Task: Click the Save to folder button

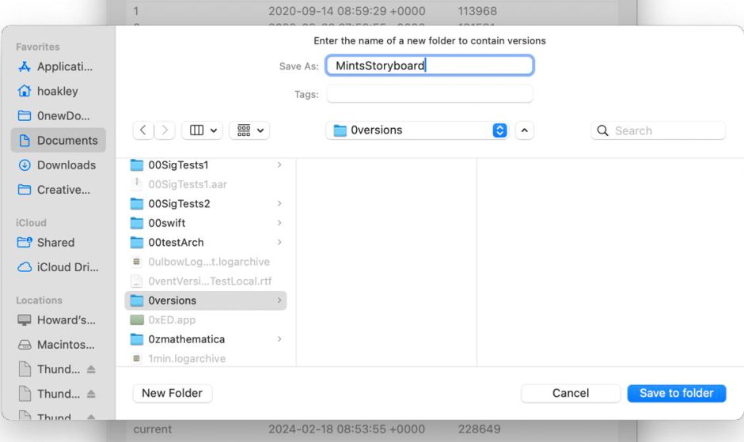Action: tap(676, 393)
